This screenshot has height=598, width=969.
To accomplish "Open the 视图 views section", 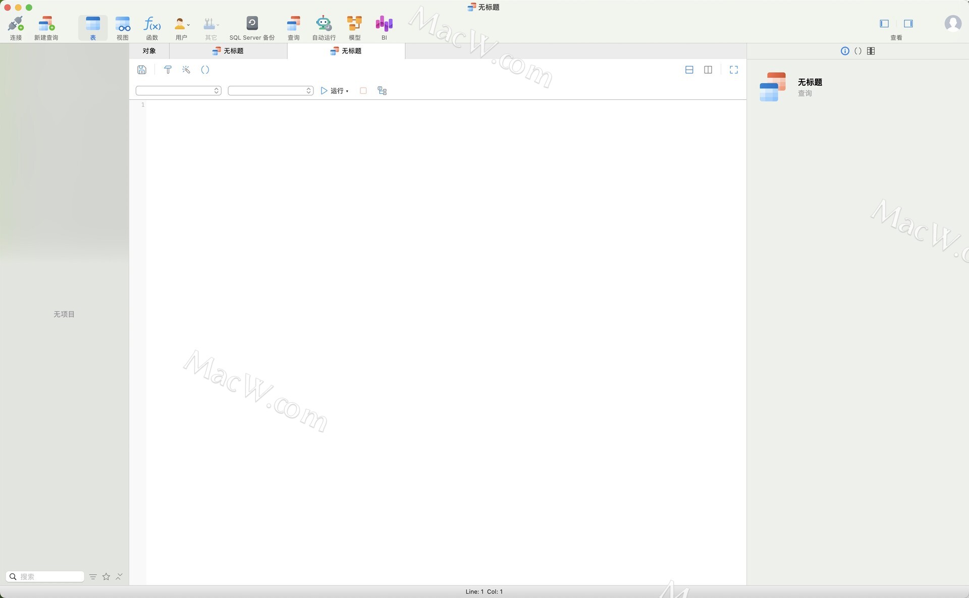I will [x=123, y=28].
